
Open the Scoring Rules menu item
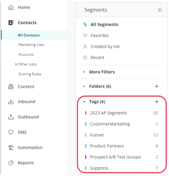point(30,74)
